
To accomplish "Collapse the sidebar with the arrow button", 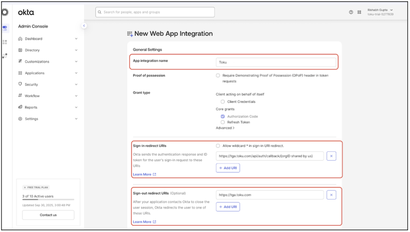I will click(x=84, y=26).
